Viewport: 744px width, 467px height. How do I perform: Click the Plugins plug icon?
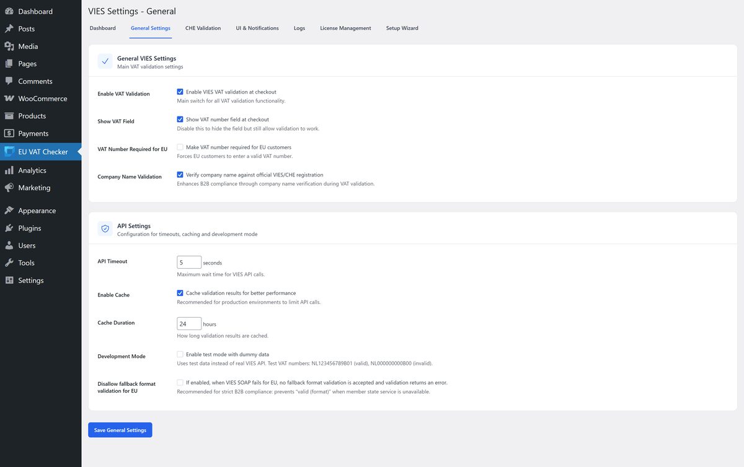click(x=9, y=228)
